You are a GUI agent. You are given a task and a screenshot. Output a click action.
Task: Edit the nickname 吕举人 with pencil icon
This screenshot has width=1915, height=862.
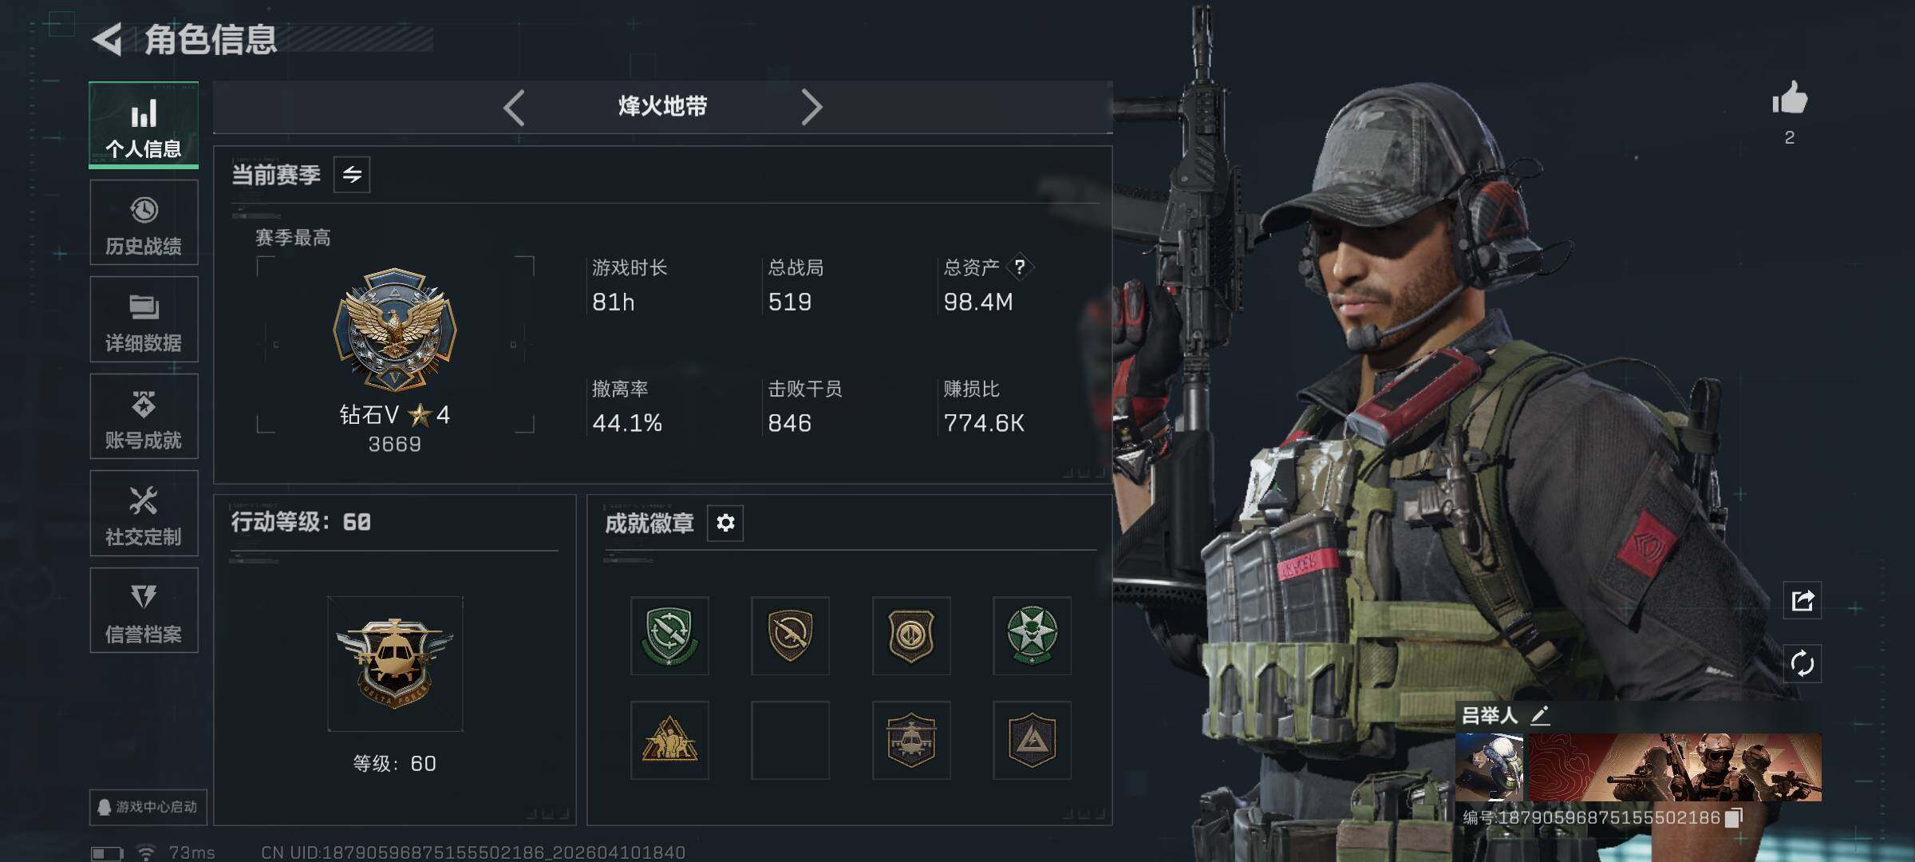click(1540, 715)
